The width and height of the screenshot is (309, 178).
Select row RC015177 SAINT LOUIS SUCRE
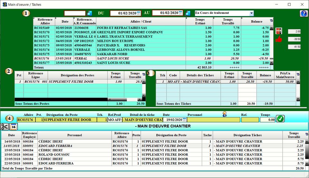[151, 63]
